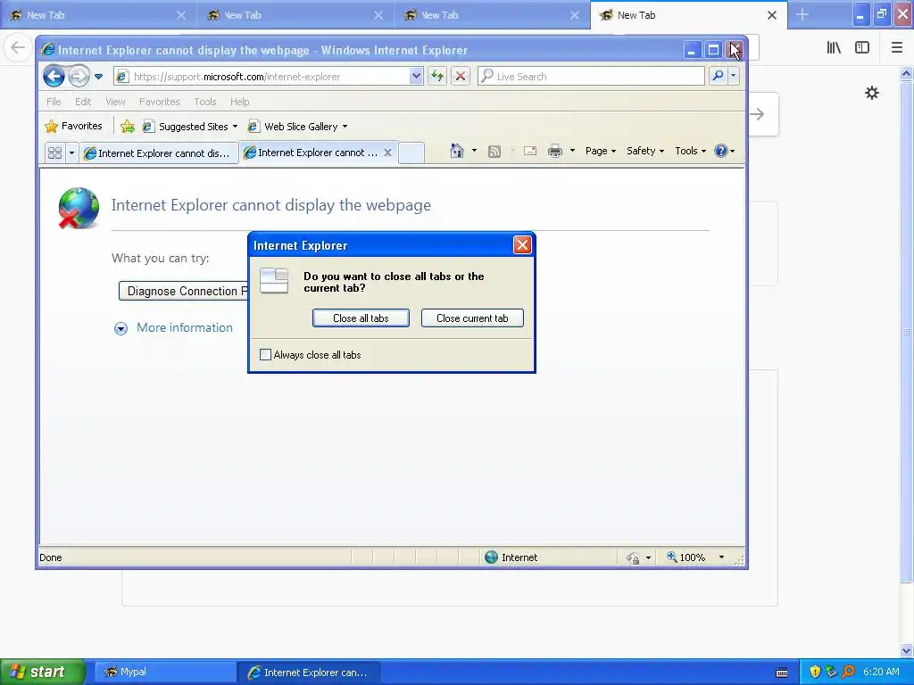Viewport: 914px width, 685px height.
Task: Open Suggested Sites dropdown
Action: tap(191, 127)
